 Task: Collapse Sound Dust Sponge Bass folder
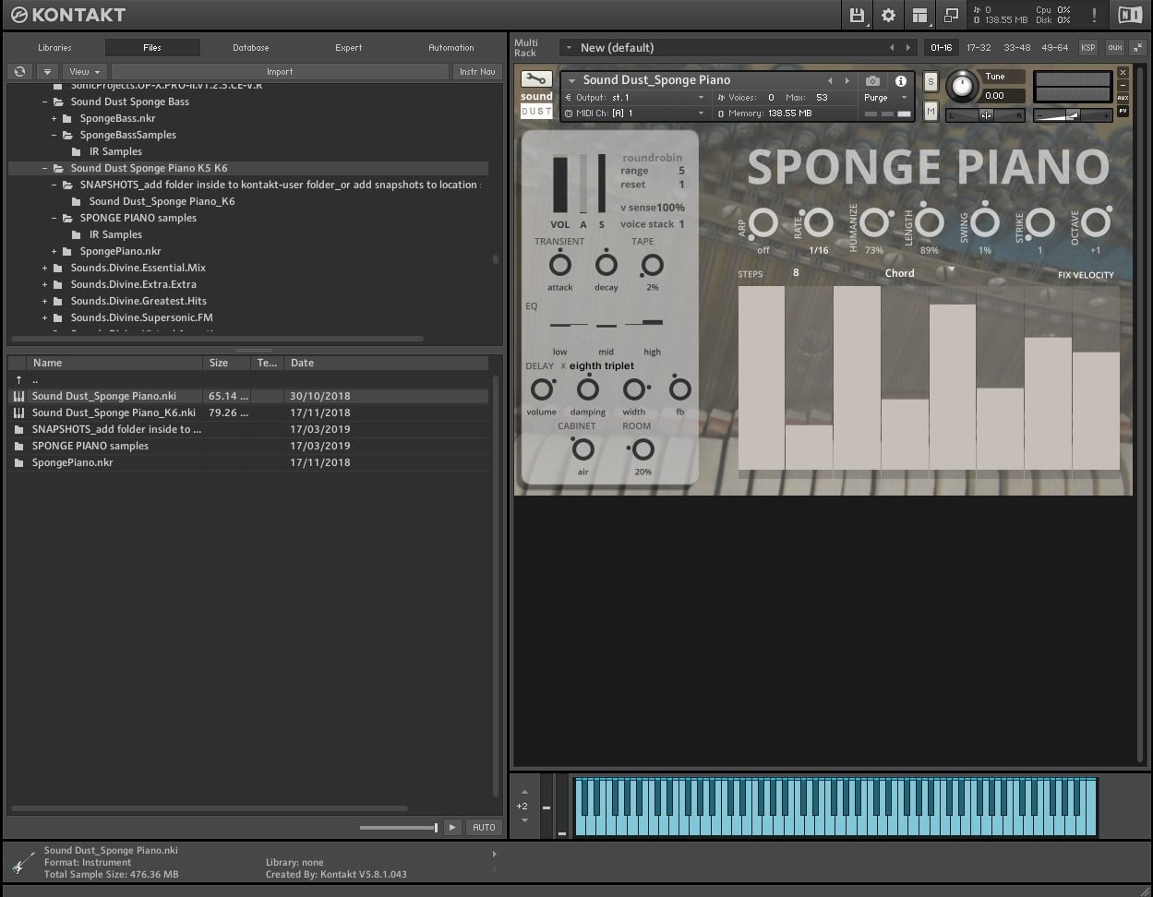(44, 102)
